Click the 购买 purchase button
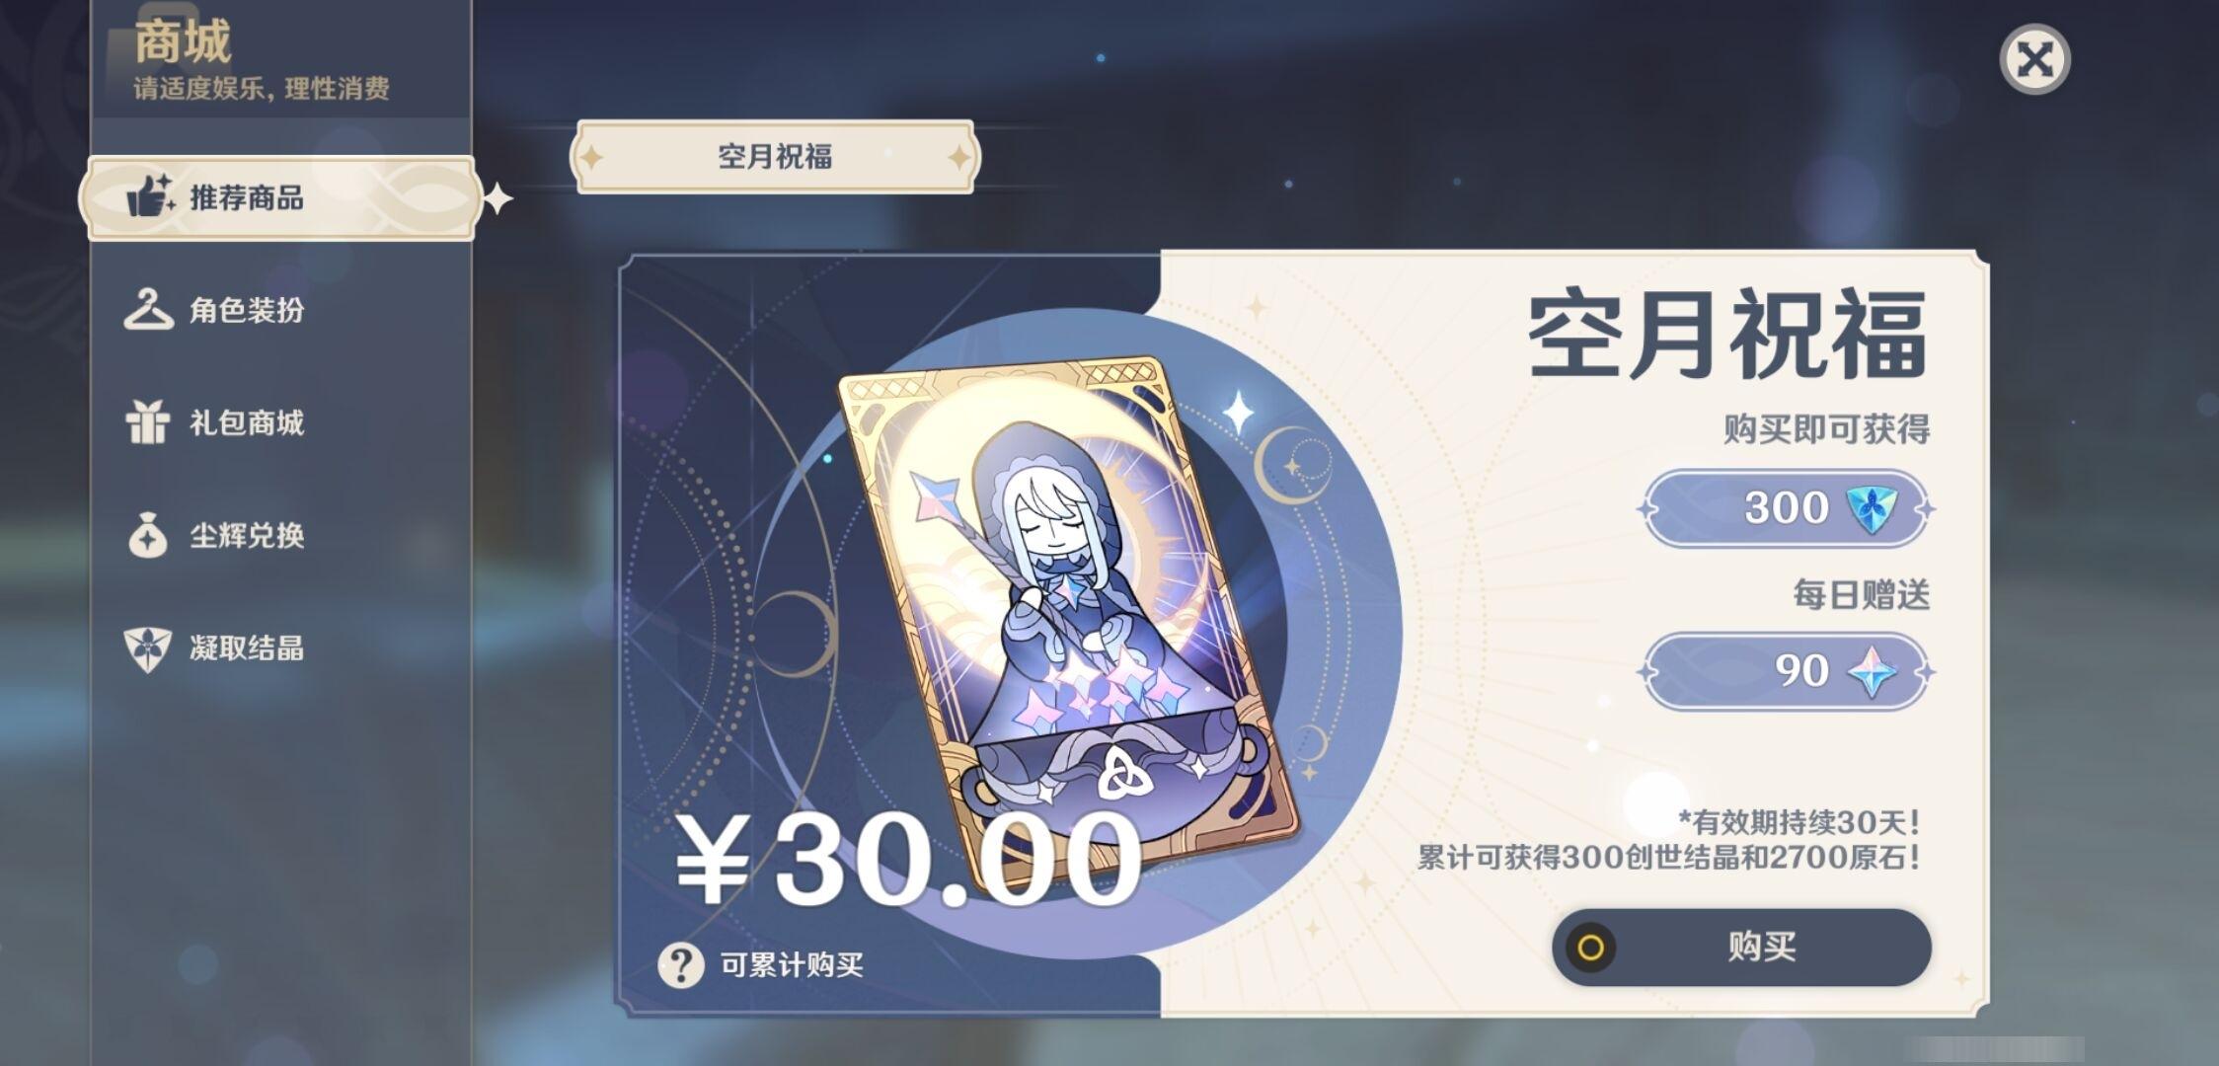 [x=1741, y=947]
